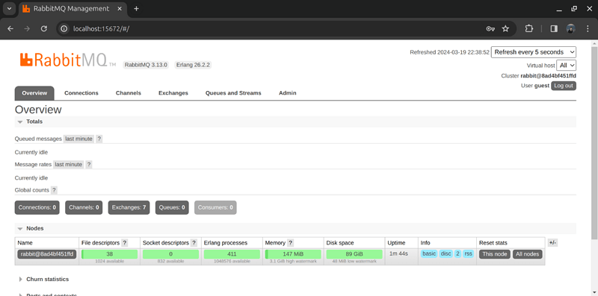The image size is (598, 296).
Task: Open the Admin tab
Action: point(287,93)
